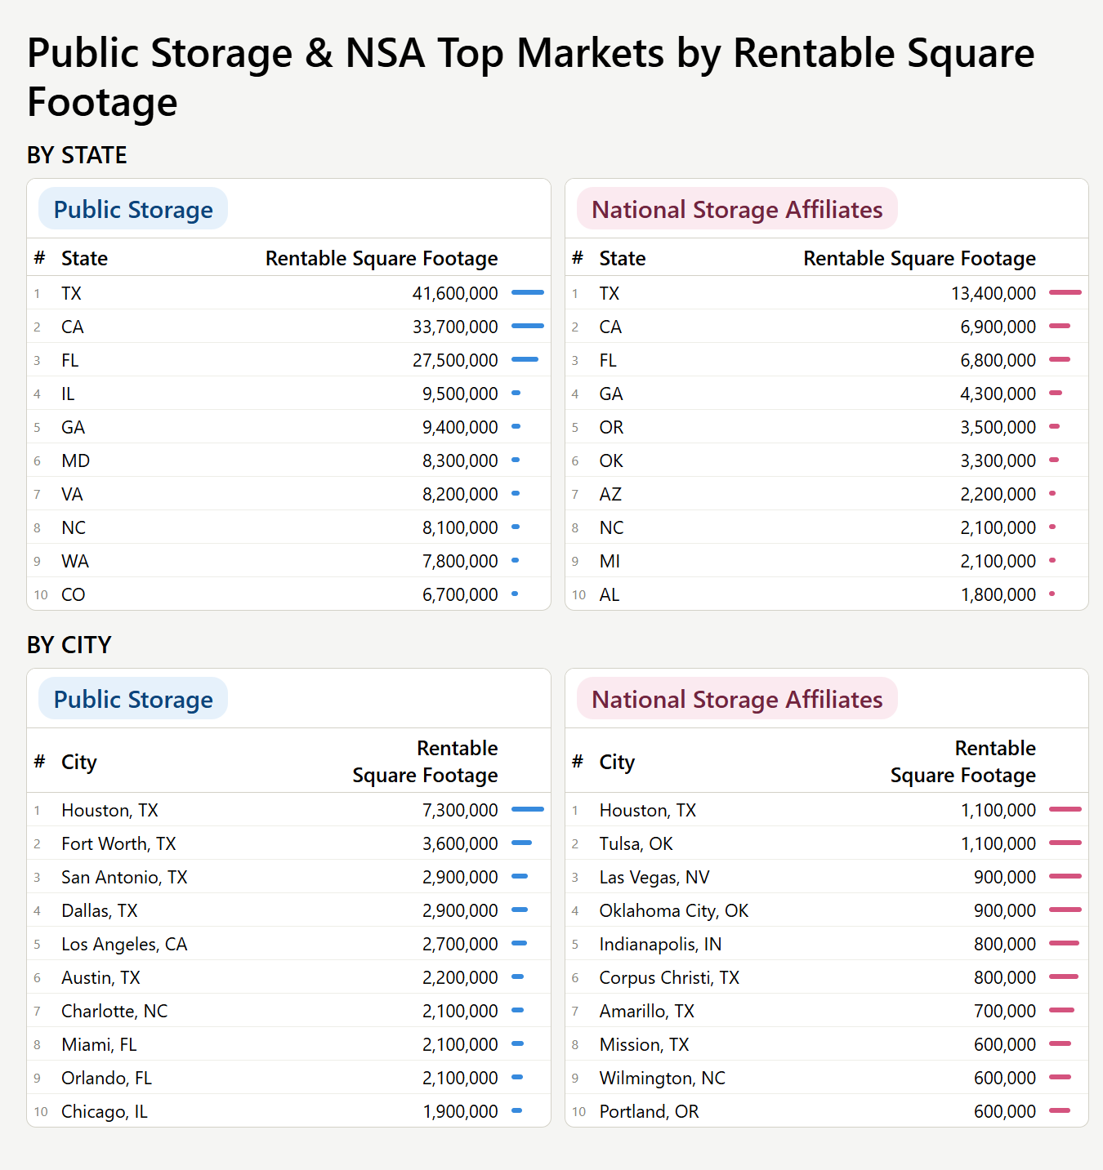Click the 'State' column header in Public Storage table
This screenshot has height=1170, width=1103.
pos(84,258)
